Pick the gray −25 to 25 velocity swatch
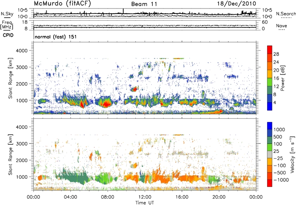This screenshot has height=205, width=296. [270, 155]
